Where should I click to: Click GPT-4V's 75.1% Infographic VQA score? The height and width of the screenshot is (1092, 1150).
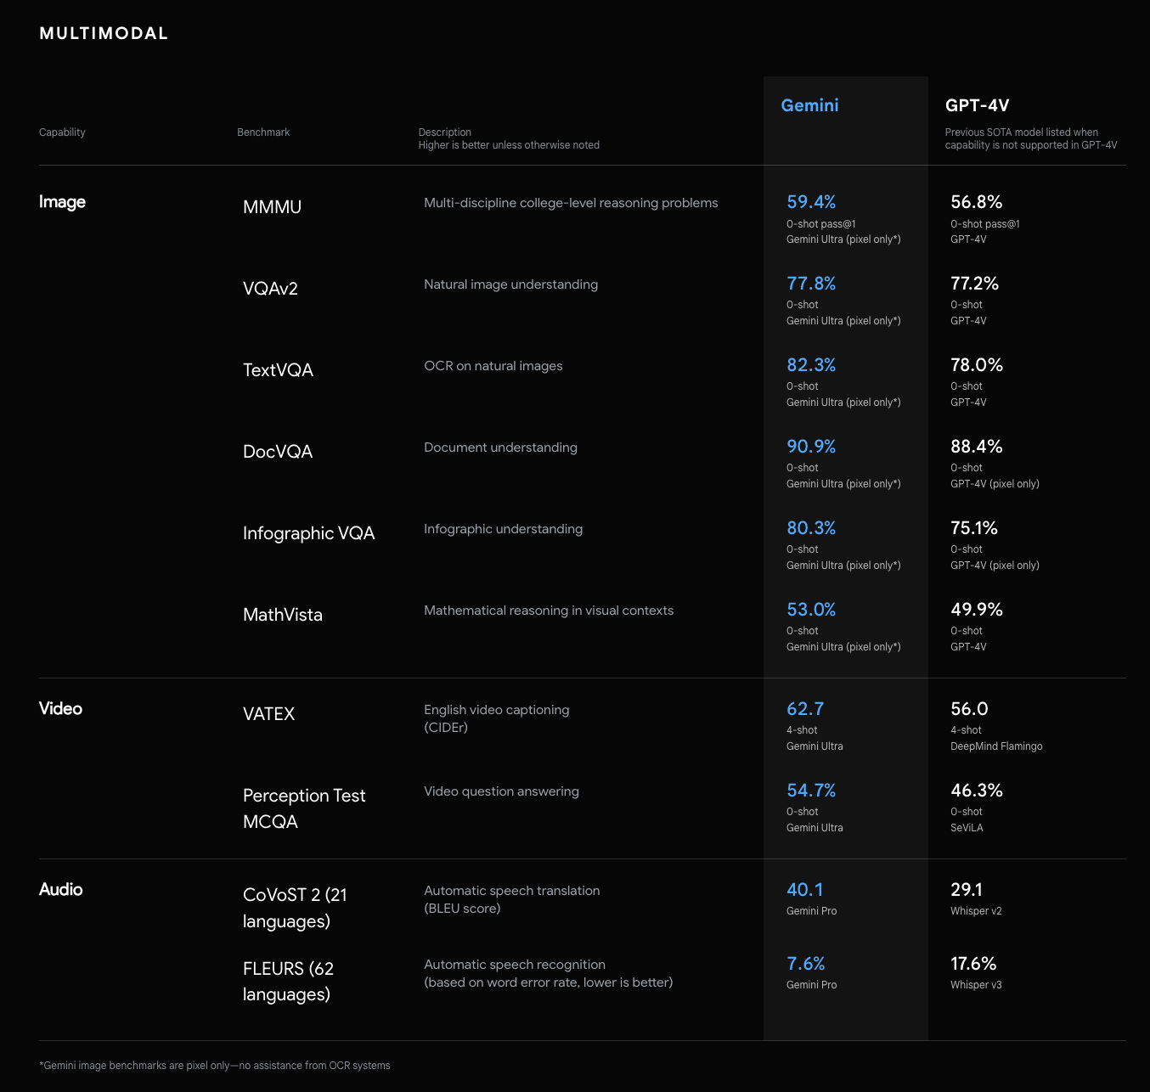pos(974,528)
